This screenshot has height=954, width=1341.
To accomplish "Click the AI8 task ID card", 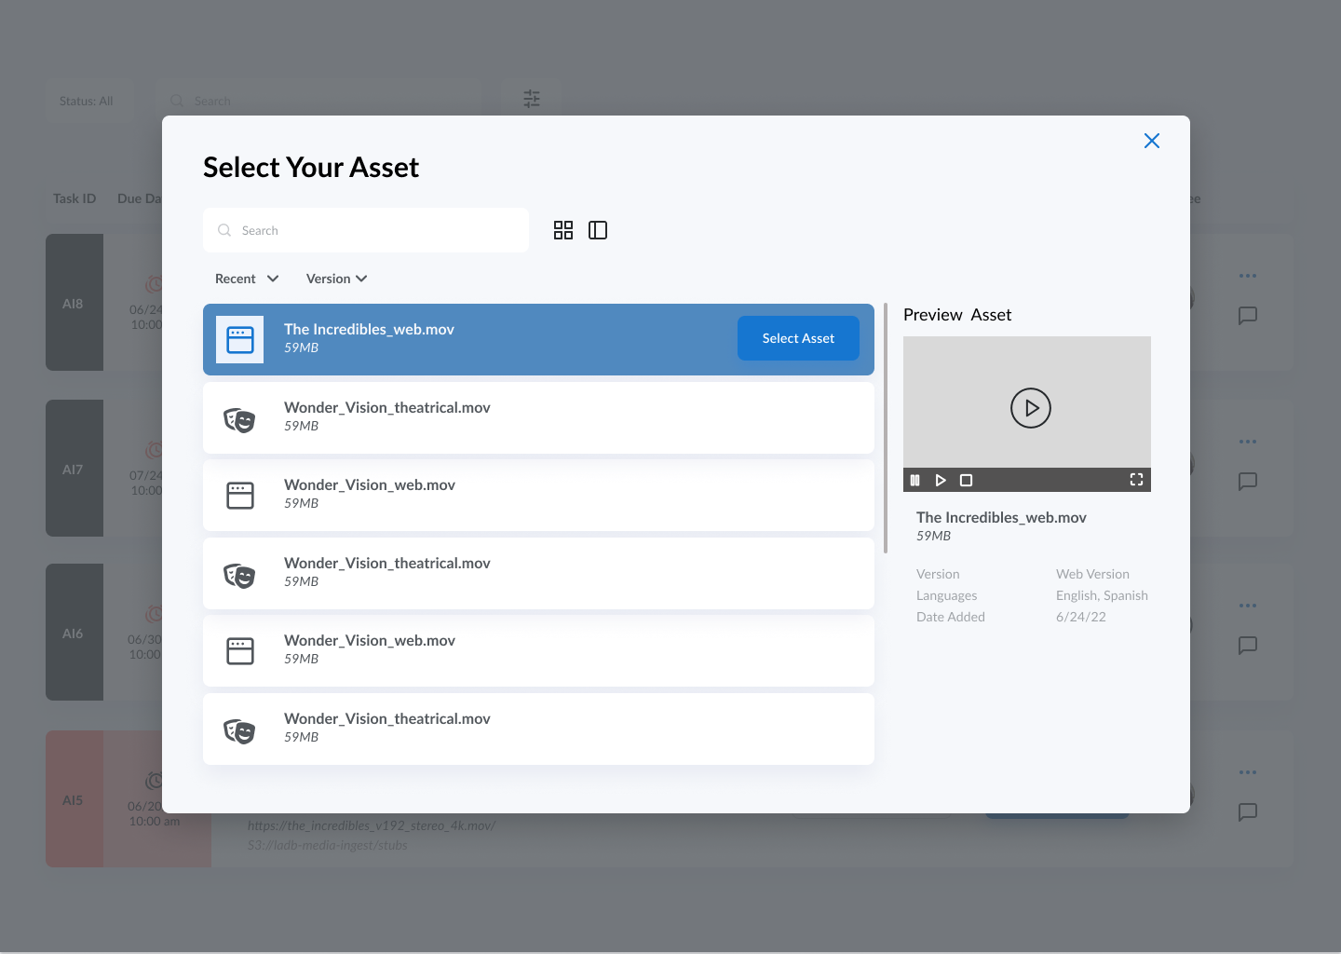I will pos(74,303).
